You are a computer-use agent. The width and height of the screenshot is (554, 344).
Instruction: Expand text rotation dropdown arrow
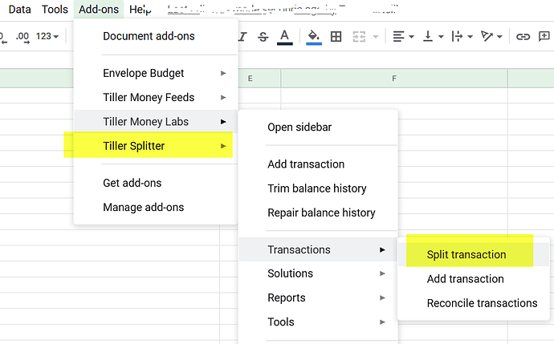pos(499,37)
